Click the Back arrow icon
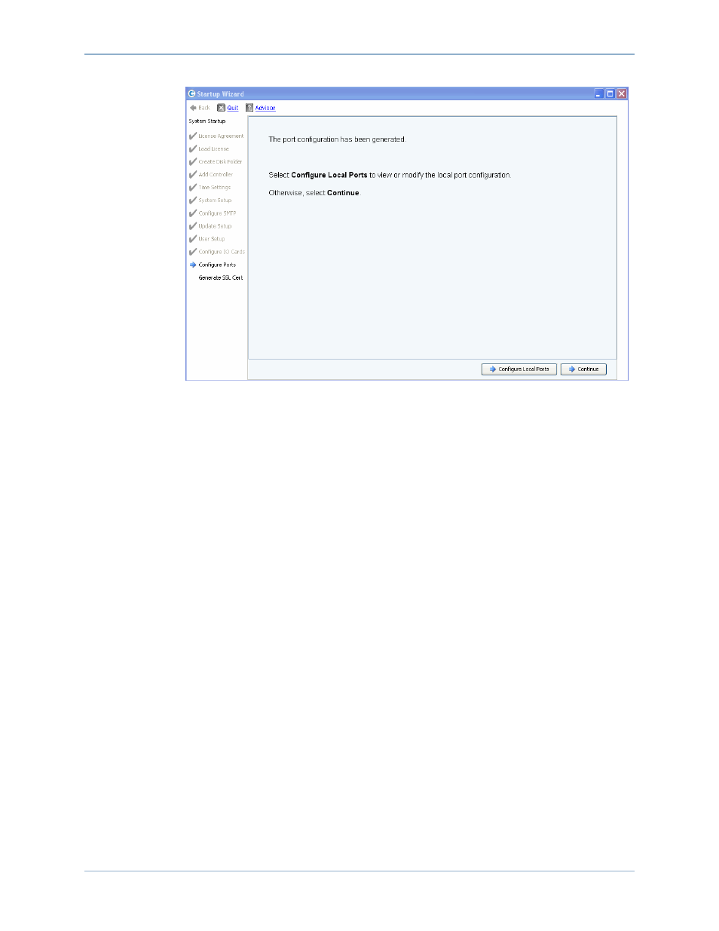Image resolution: width=719 pixels, height=931 pixels. pos(193,108)
